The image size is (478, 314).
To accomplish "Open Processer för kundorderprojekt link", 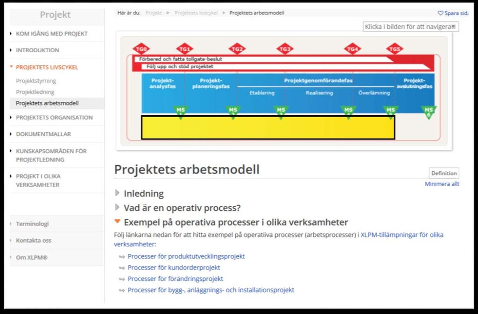I will [x=174, y=268].
